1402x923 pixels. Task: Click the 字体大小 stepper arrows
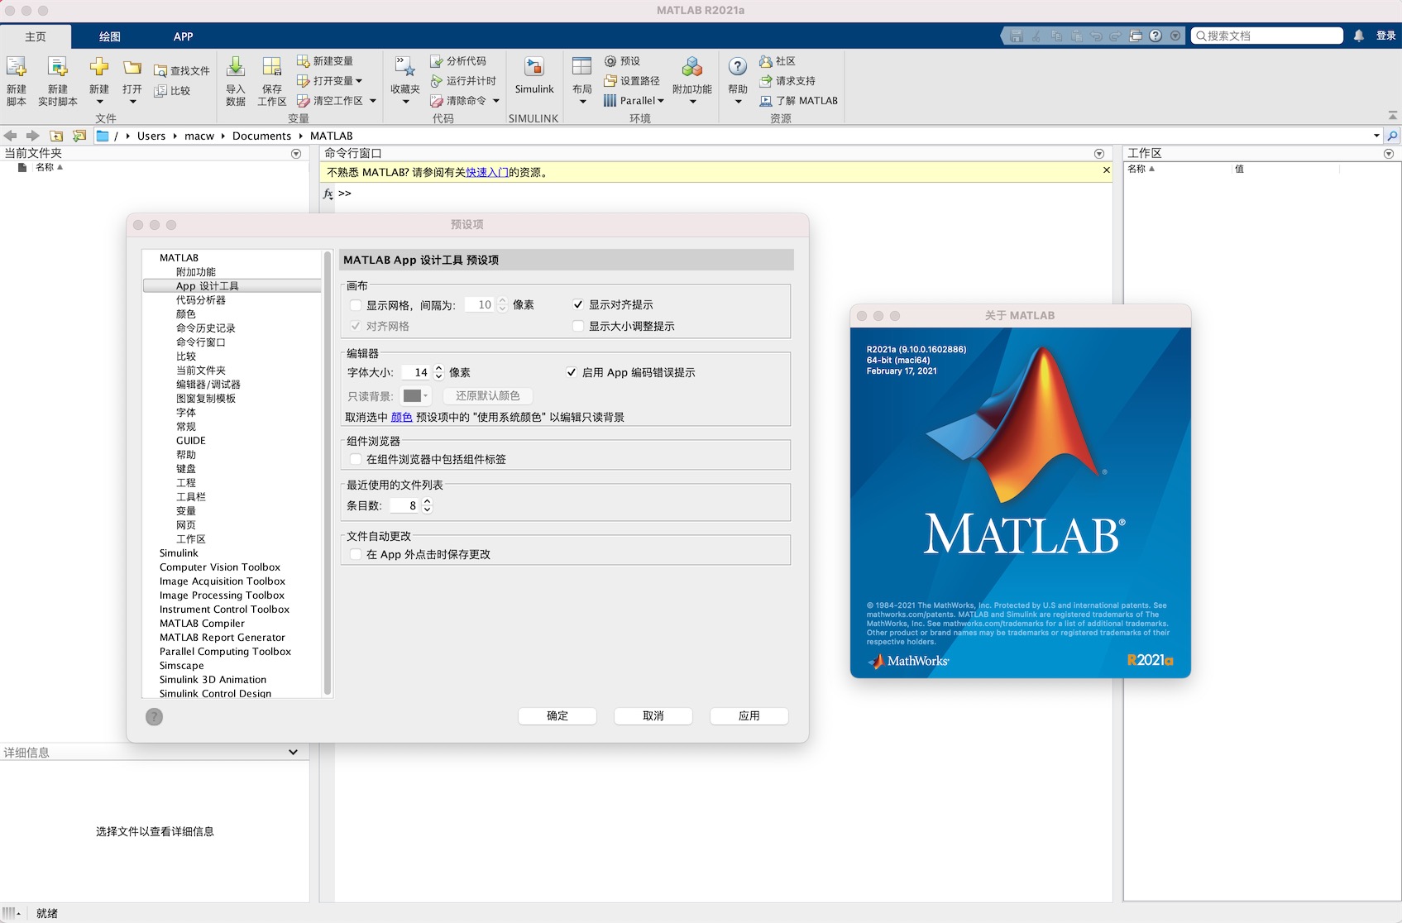pyautogui.click(x=439, y=373)
